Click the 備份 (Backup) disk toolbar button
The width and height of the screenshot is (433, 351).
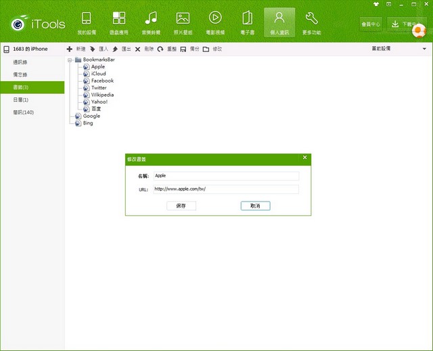189,49
